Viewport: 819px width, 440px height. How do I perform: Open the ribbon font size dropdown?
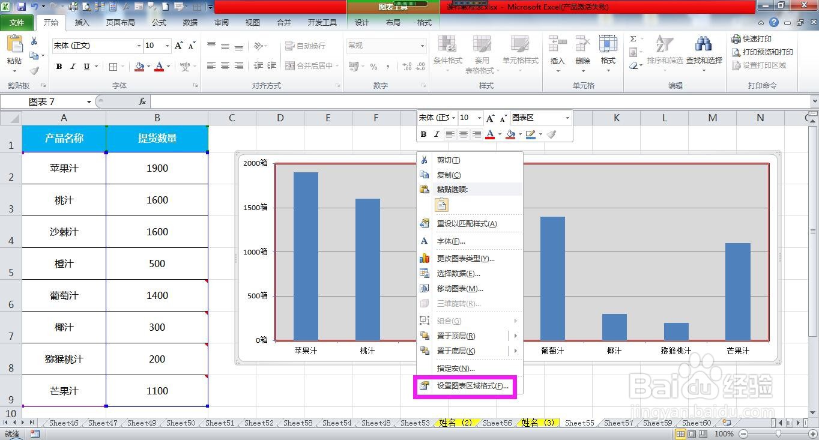pos(168,46)
